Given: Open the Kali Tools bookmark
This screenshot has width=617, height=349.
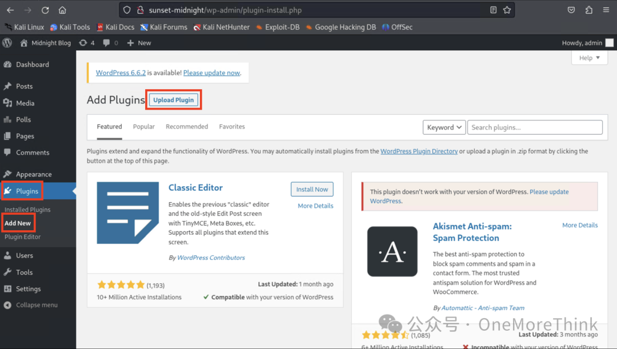Looking at the screenshot, I should coord(70,27).
